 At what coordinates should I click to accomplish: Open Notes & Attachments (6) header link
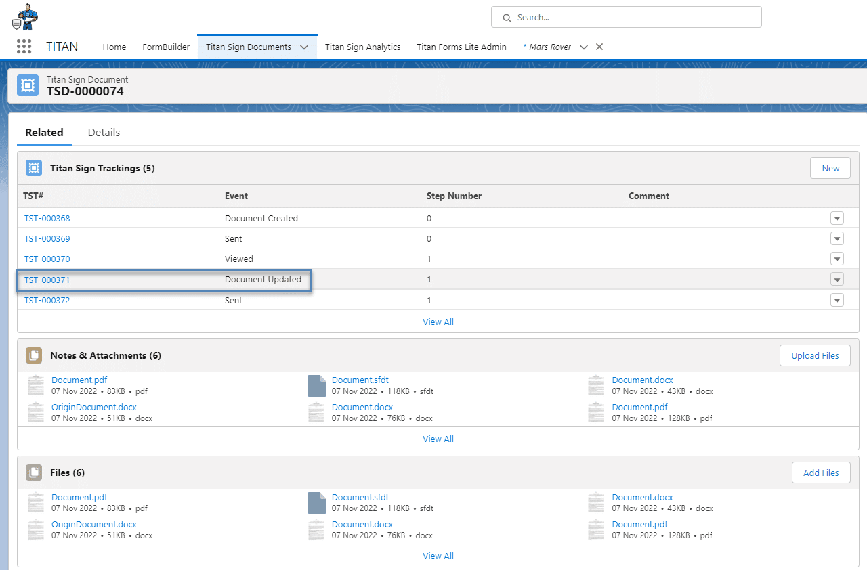tap(106, 355)
